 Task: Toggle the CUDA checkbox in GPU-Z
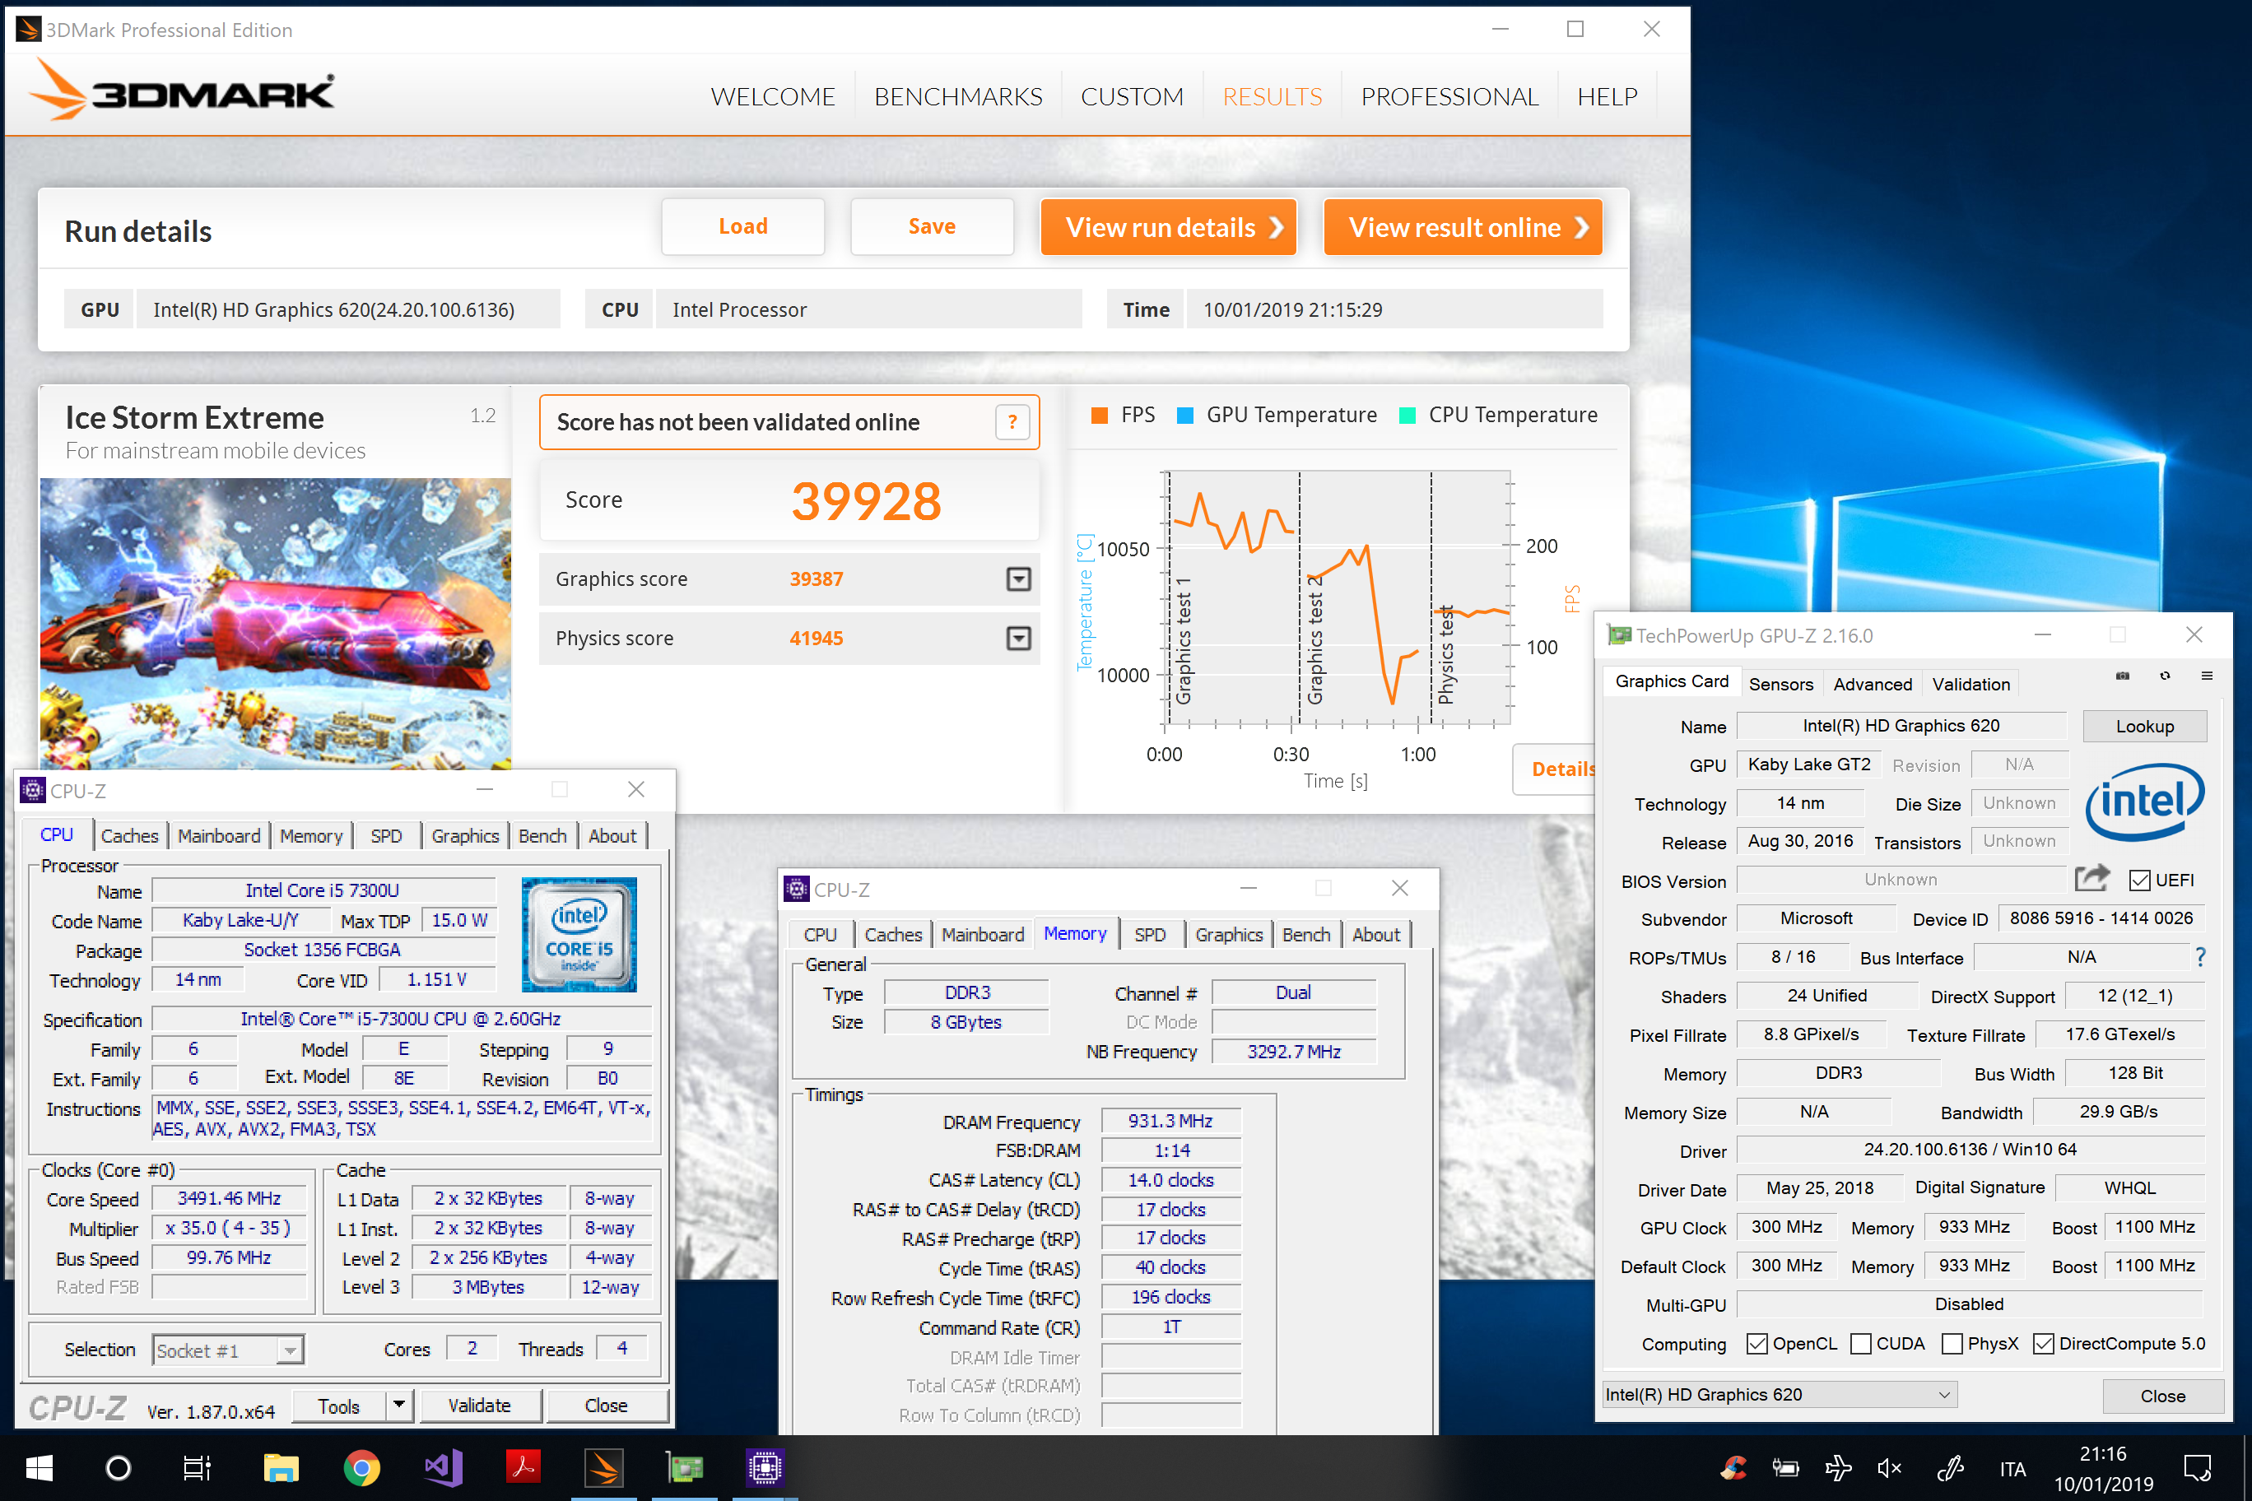(x=1861, y=1343)
